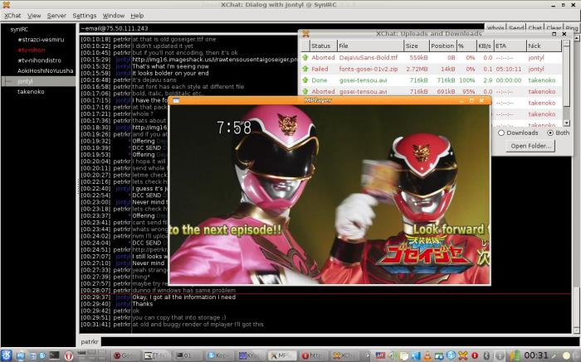
Task: Click the Chat button in the dialog toolbar
Action: 535,28
